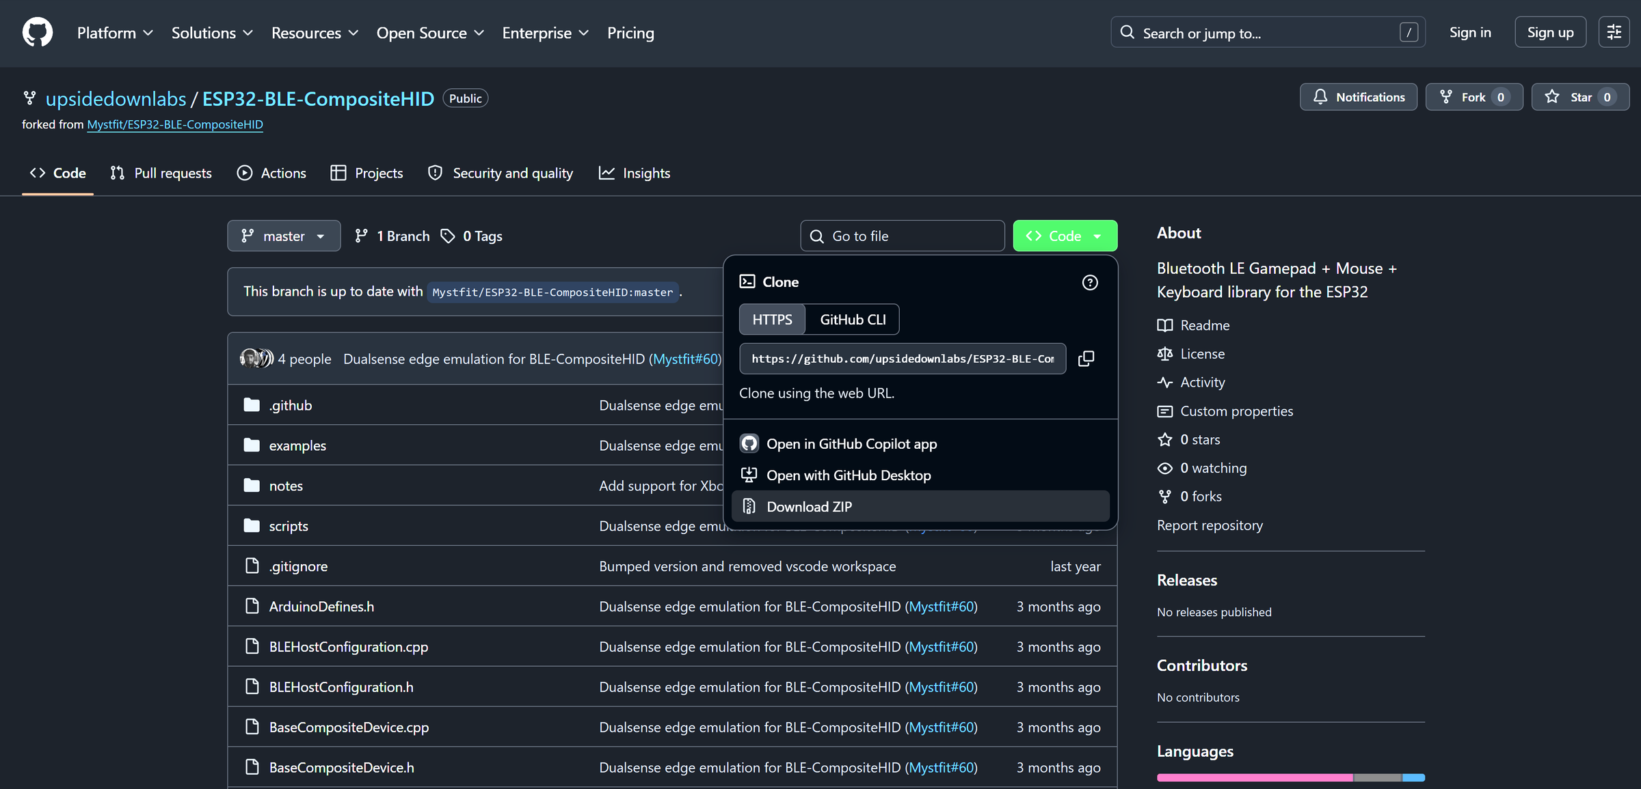Screen dimensions: 1641x789
Task: Expand the Resources menu
Action: [x=315, y=33]
